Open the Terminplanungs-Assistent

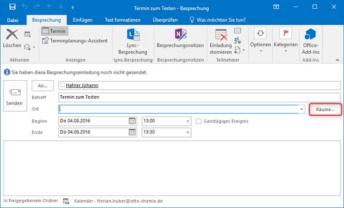pos(75,41)
